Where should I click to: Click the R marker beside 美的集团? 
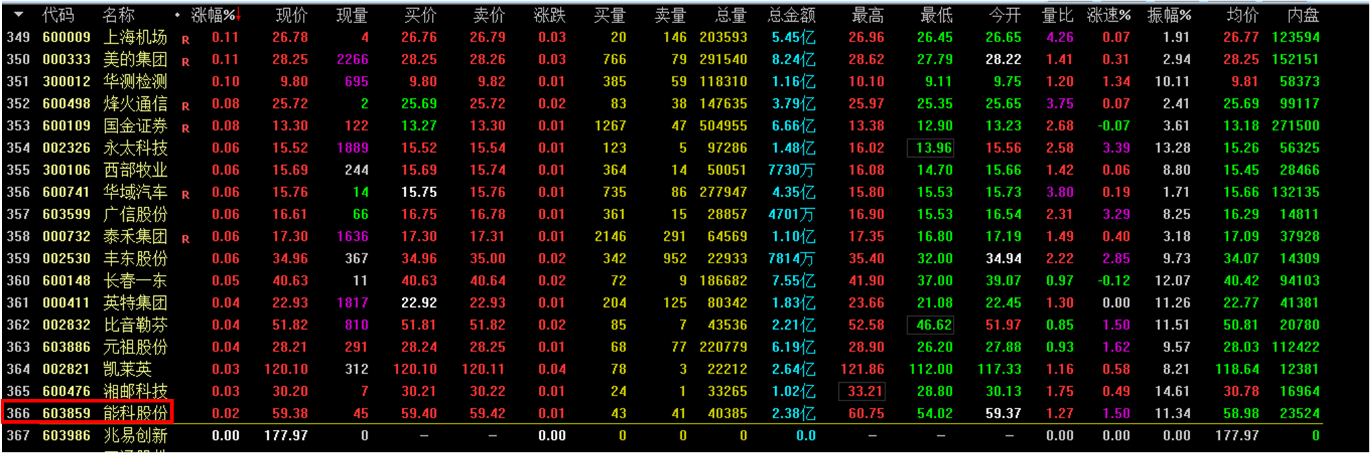(x=185, y=62)
